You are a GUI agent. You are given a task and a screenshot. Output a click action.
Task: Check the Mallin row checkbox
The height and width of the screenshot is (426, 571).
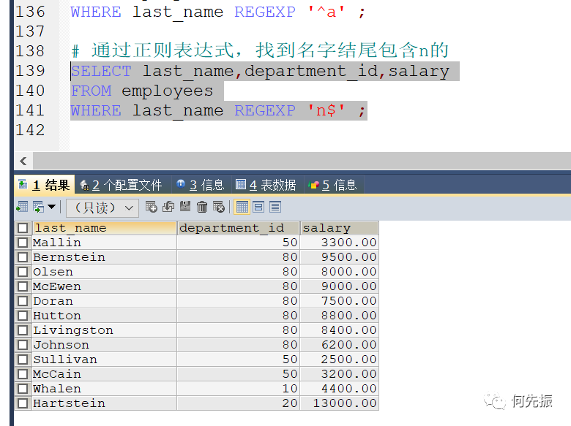23,243
